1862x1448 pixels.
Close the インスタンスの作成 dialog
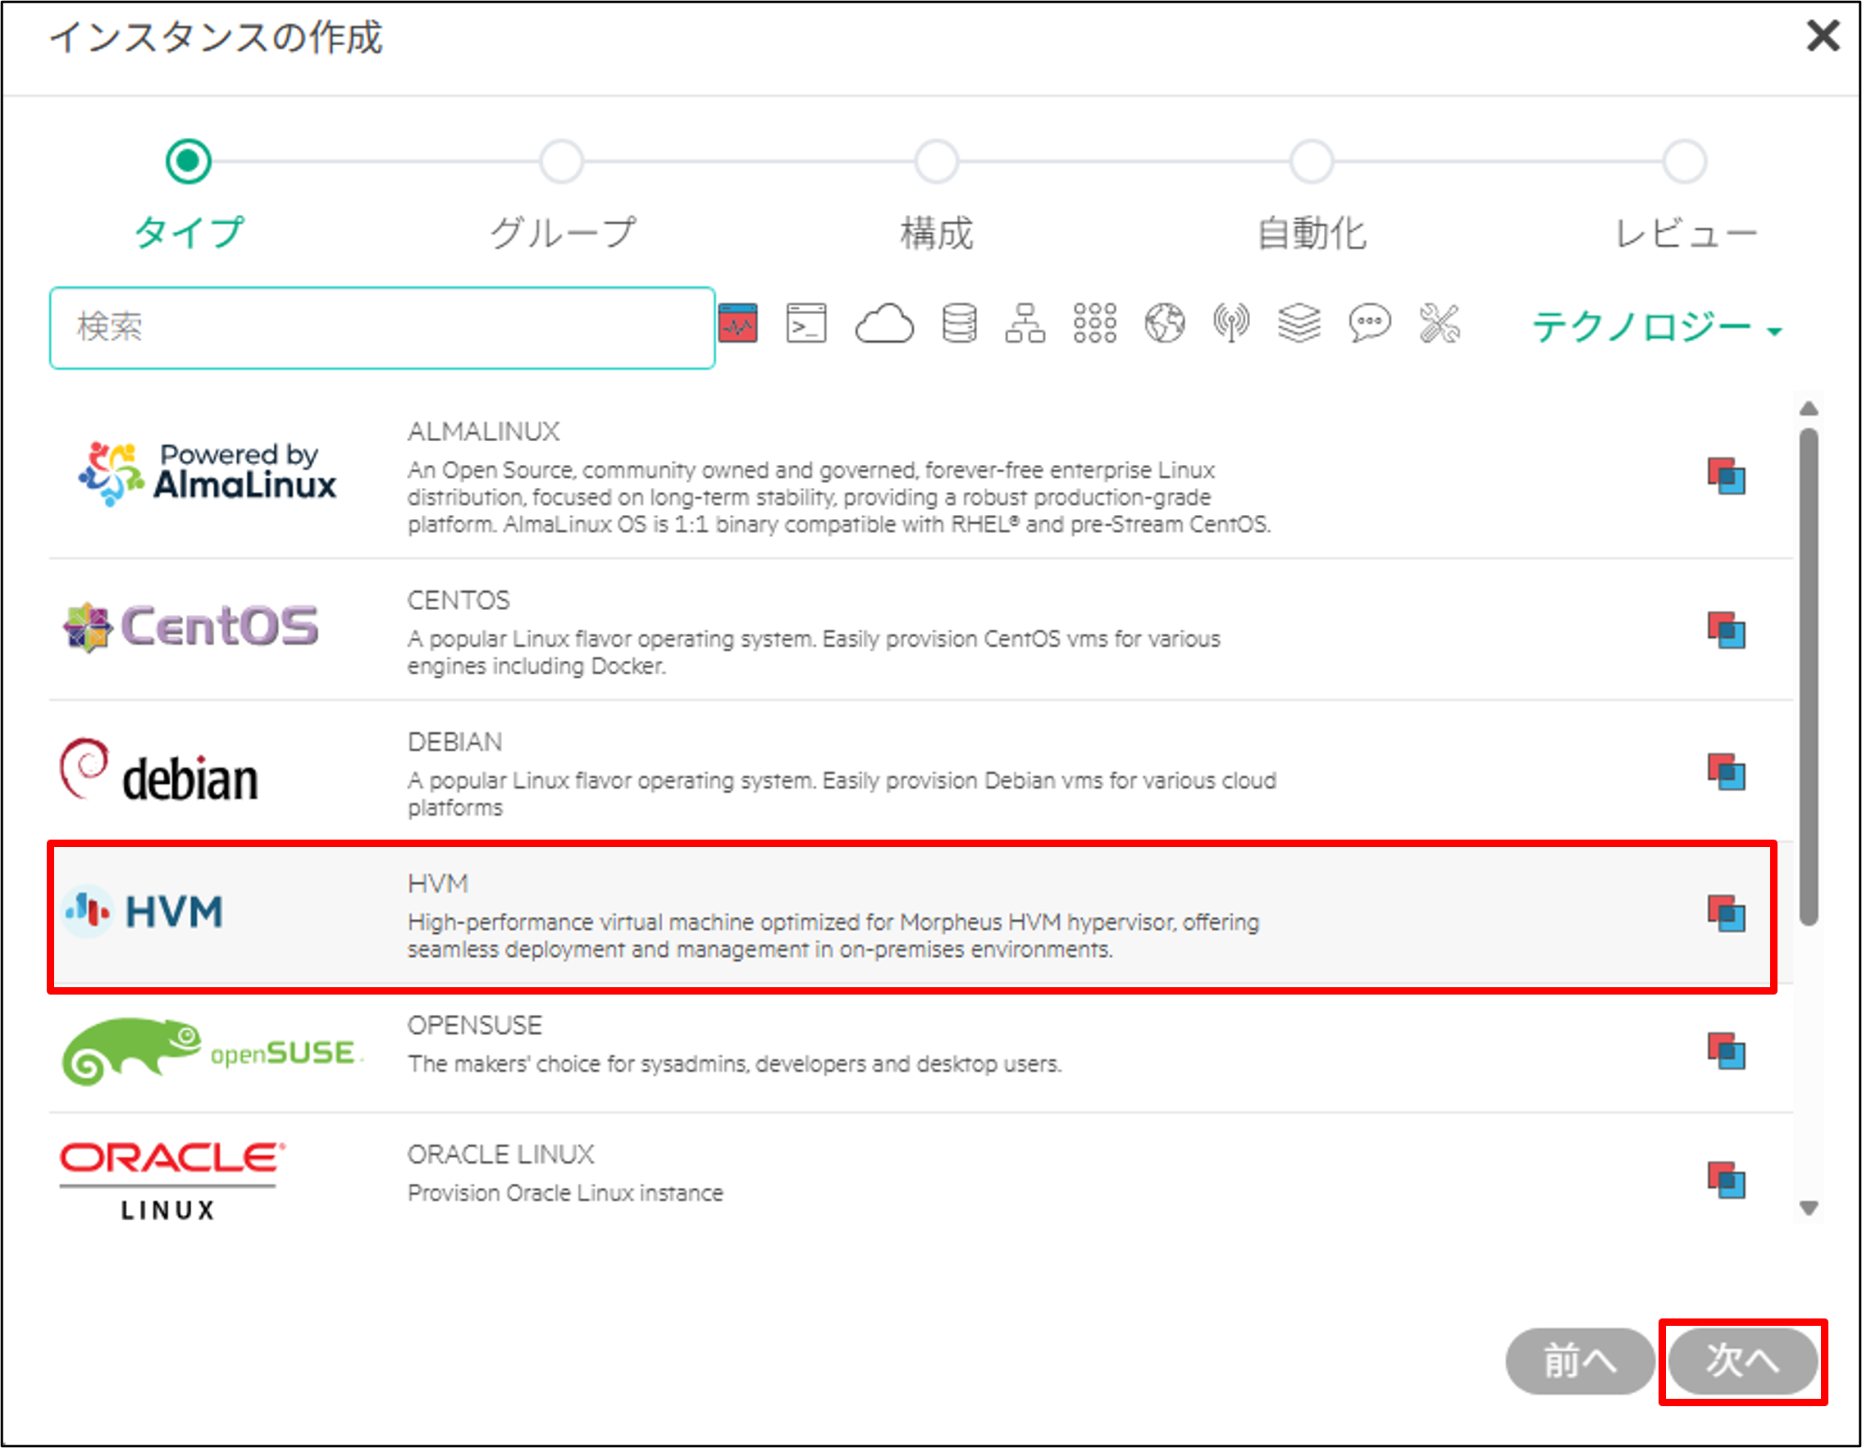pyautogui.click(x=1823, y=36)
